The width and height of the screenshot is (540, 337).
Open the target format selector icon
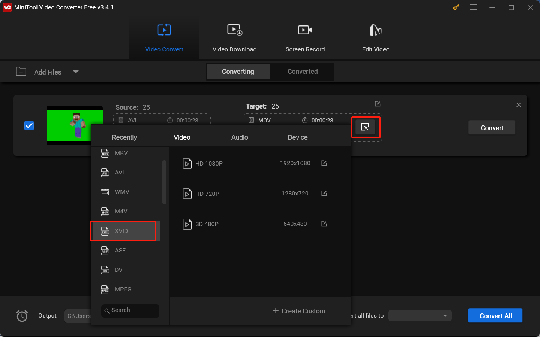pos(365,127)
